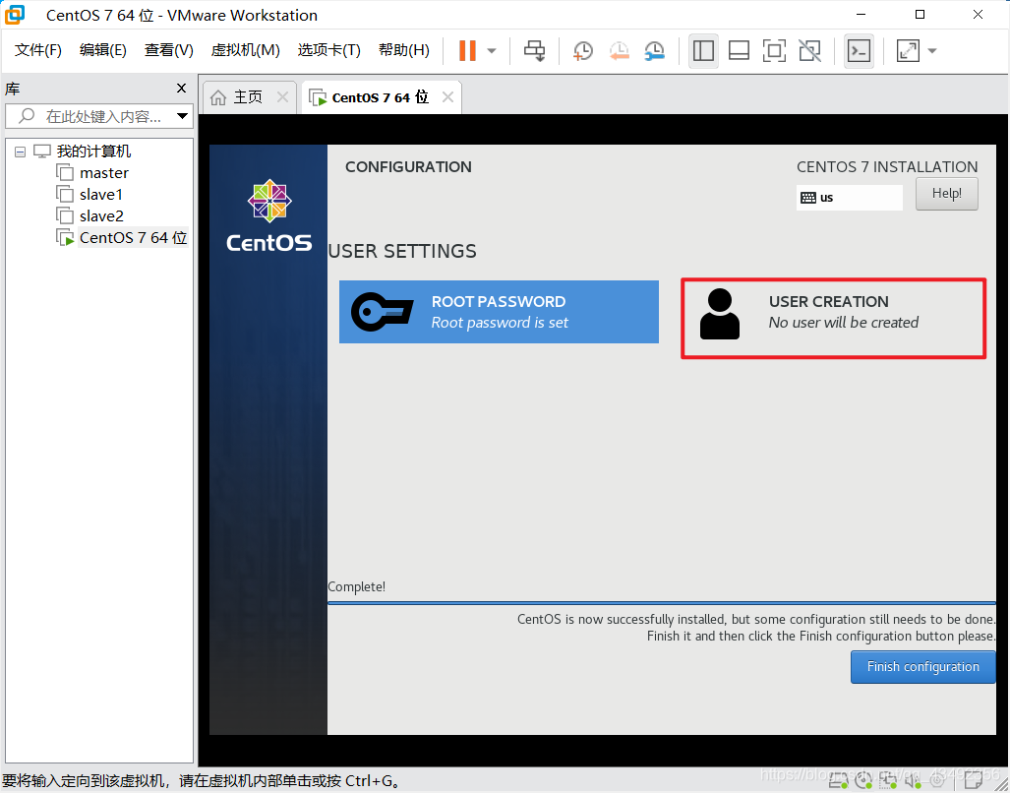Toggle the library sidebar view
The height and width of the screenshot is (793, 1010).
[703, 51]
